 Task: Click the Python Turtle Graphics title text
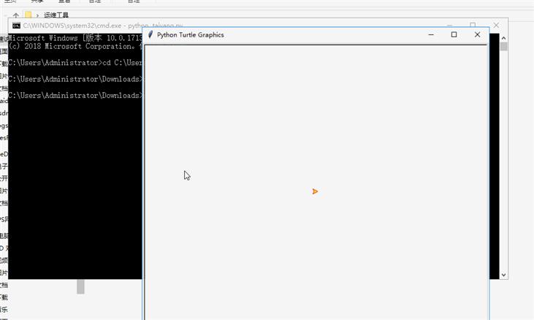click(x=190, y=34)
